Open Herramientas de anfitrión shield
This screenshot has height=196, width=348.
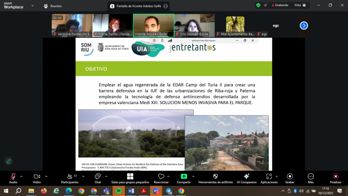point(215,178)
